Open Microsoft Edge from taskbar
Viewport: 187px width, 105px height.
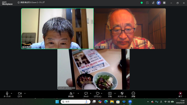(x=106, y=102)
